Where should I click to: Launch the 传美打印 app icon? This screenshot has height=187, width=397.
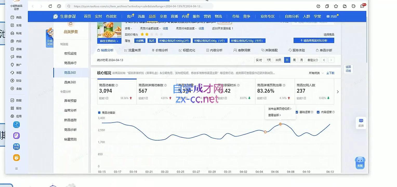tap(16, 146)
